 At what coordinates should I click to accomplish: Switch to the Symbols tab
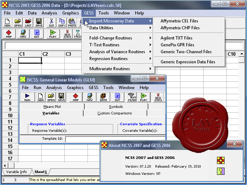(116, 106)
